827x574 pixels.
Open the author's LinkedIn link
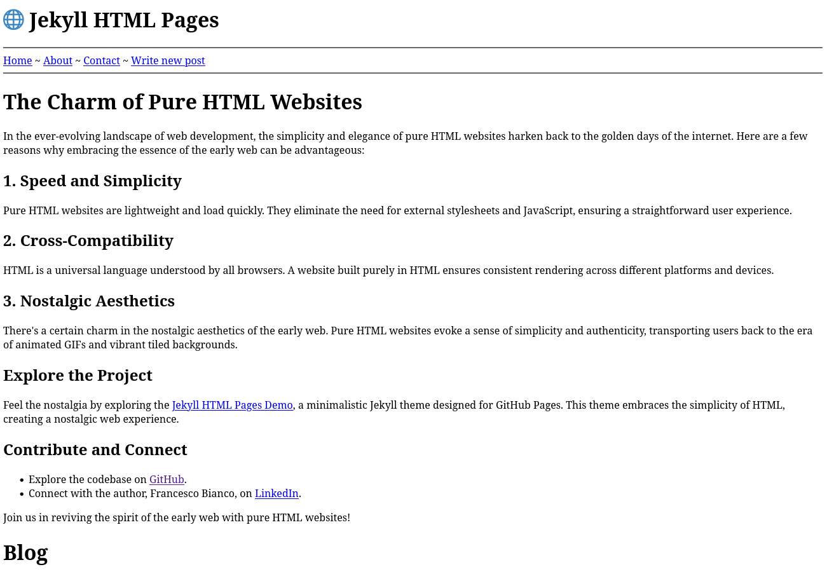pyautogui.click(x=277, y=493)
